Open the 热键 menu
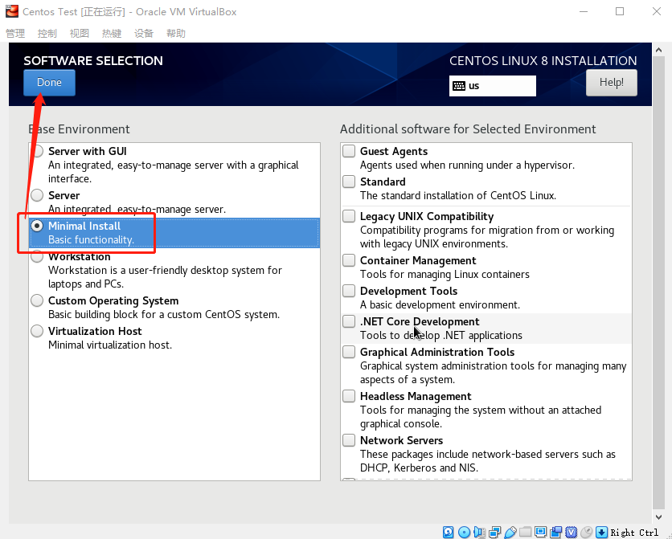This screenshot has width=672, height=539. click(x=112, y=34)
